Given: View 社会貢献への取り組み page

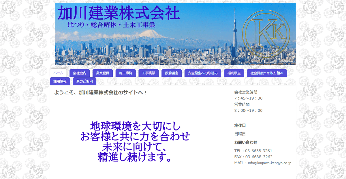Looking at the screenshot, I should tap(267, 73).
